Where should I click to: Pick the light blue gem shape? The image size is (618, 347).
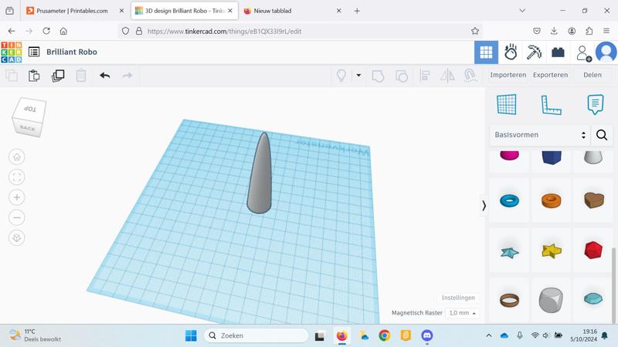[593, 298]
